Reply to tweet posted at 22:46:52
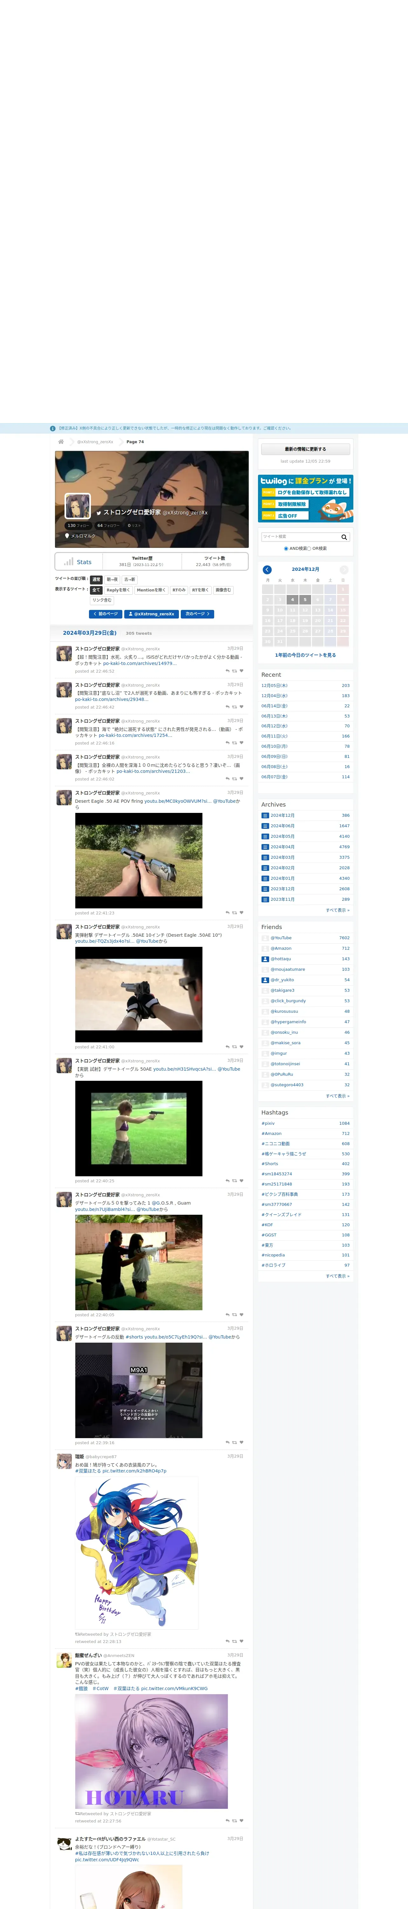This screenshot has width=408, height=1909. coord(227,671)
